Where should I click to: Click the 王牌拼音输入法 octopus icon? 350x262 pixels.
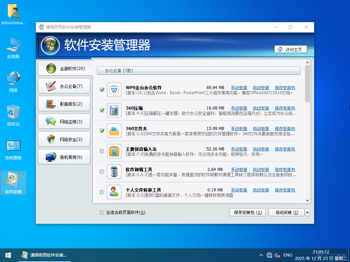(x=114, y=151)
